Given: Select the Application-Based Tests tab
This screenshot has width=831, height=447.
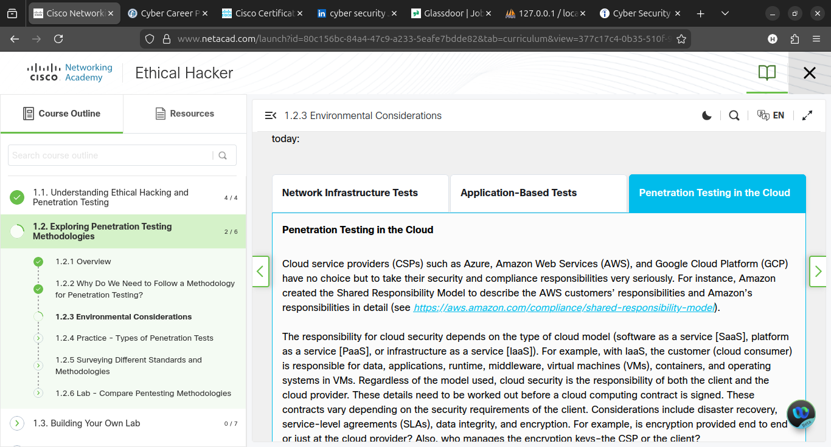Looking at the screenshot, I should 538,193.
